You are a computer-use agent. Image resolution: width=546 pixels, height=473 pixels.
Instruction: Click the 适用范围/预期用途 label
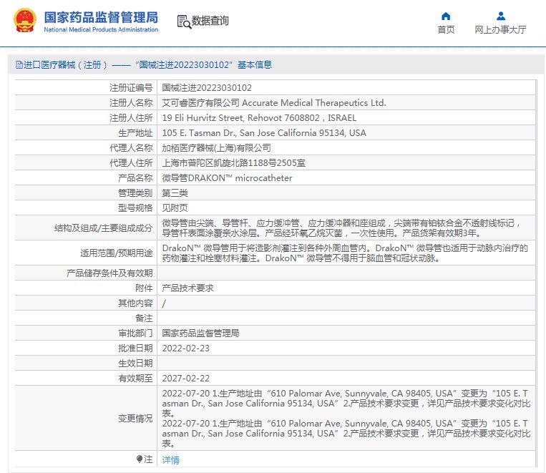tap(117, 253)
